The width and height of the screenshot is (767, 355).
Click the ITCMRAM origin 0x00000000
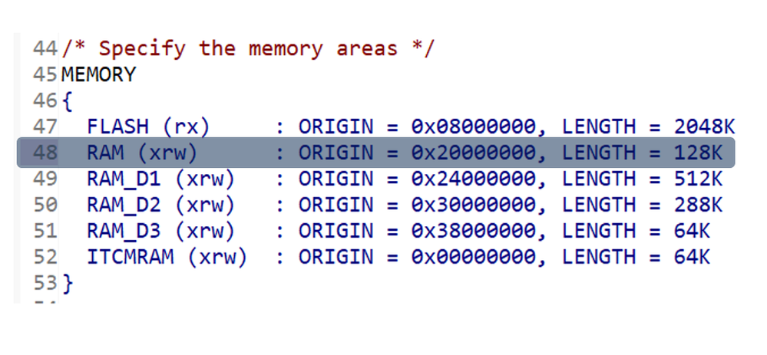474,256
